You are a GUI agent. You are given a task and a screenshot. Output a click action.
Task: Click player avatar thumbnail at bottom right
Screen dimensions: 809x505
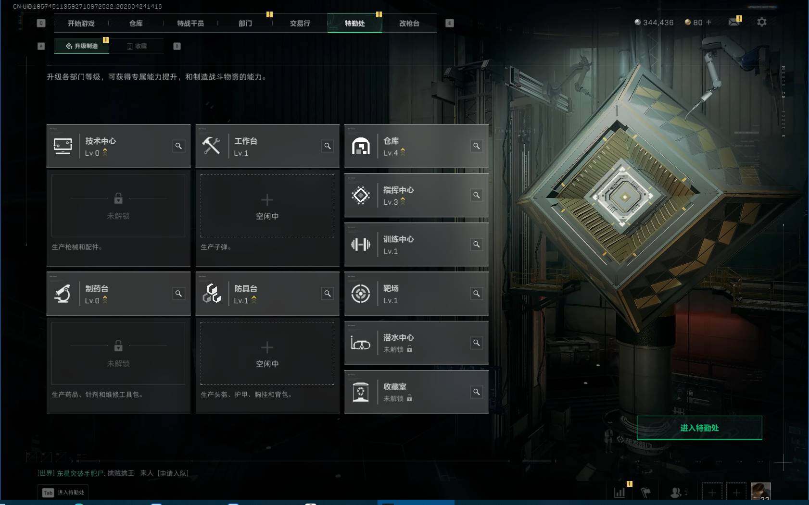(x=761, y=492)
